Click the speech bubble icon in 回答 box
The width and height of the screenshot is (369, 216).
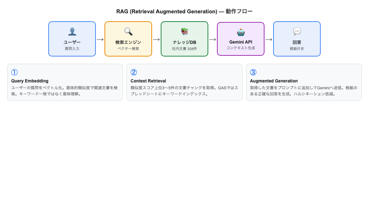coord(297,31)
